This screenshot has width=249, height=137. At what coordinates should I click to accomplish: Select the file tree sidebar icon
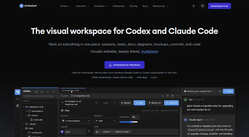tap(18, 92)
